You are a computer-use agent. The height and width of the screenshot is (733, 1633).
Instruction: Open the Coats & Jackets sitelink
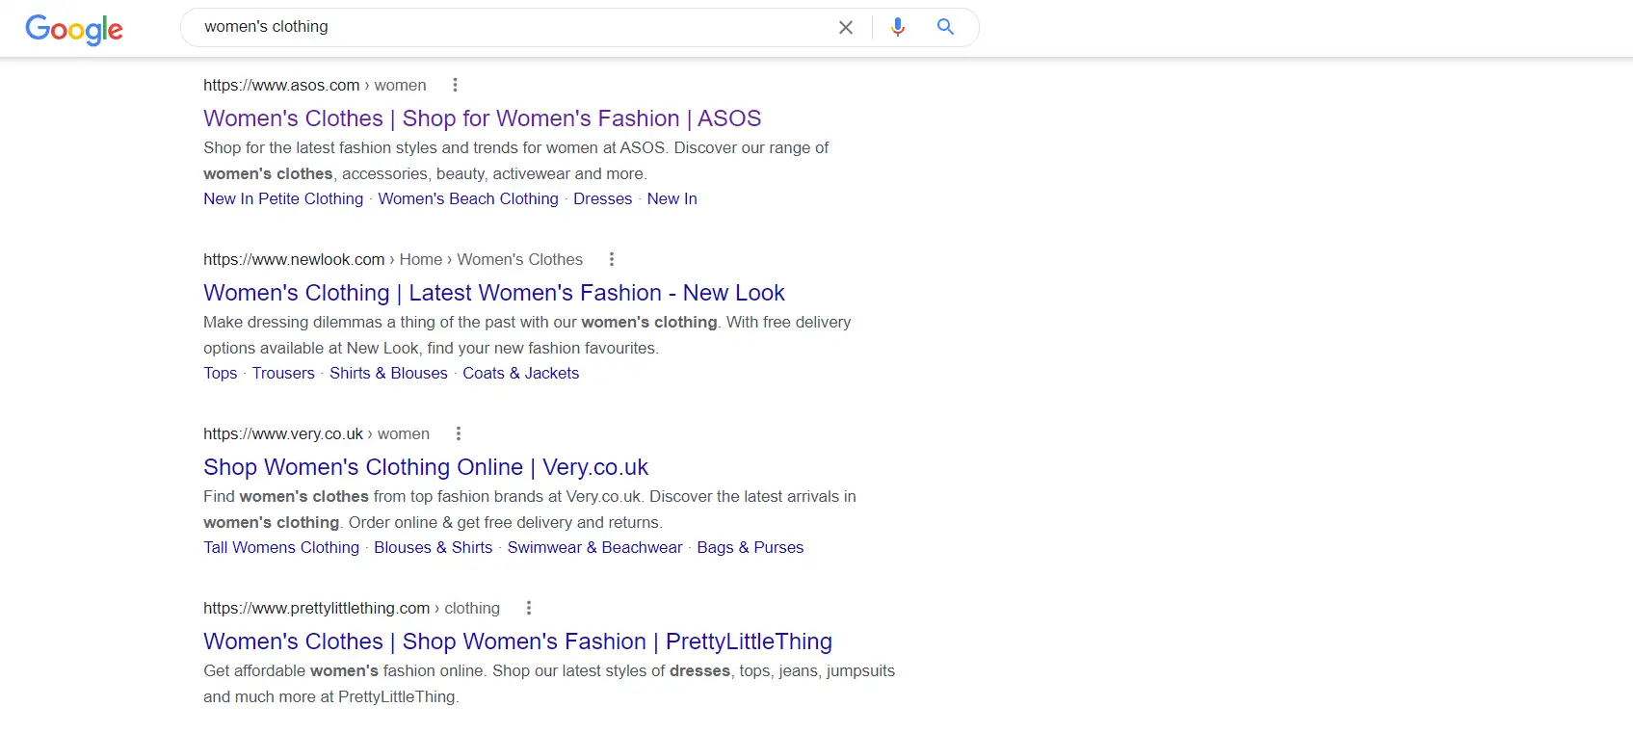pos(520,373)
